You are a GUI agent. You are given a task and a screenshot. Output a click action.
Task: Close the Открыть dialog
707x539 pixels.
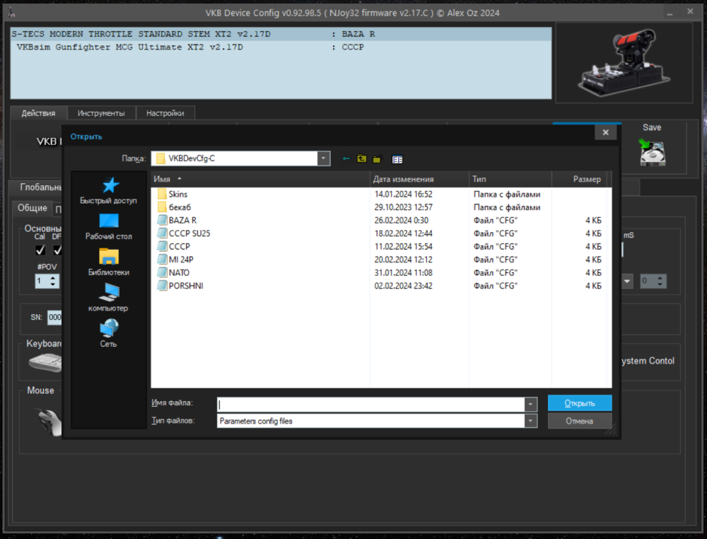tap(606, 132)
